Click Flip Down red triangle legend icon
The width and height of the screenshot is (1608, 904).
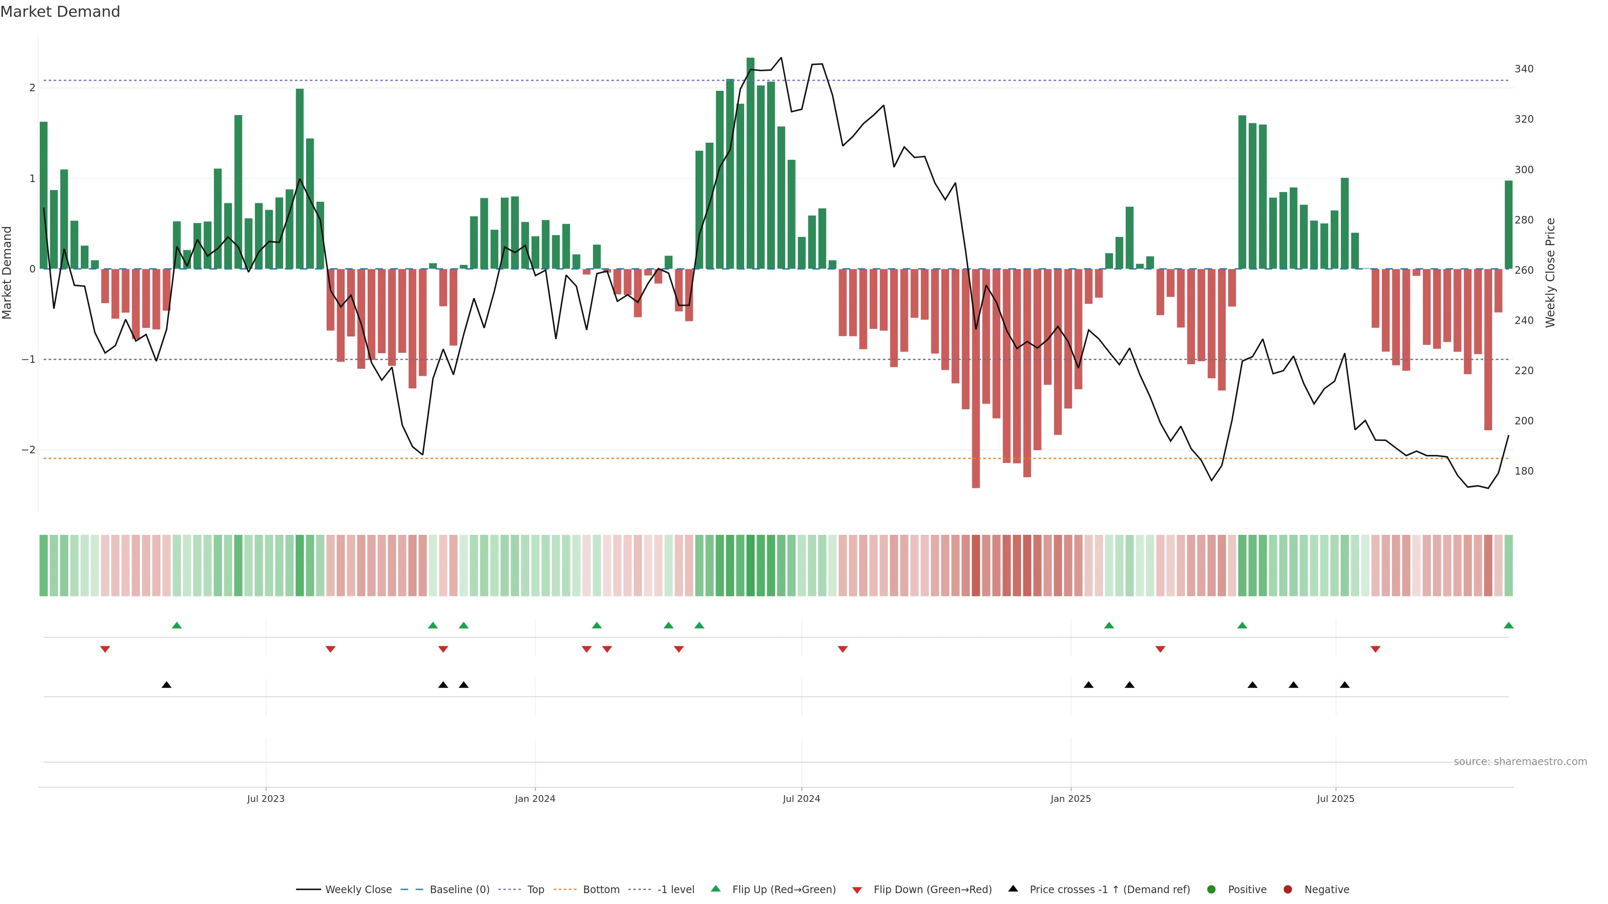pyautogui.click(x=857, y=890)
